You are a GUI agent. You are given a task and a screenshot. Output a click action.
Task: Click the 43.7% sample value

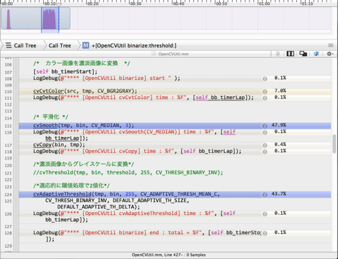pyautogui.click(x=279, y=194)
